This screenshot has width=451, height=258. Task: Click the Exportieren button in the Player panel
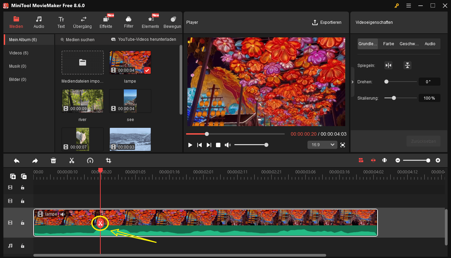[x=327, y=22]
